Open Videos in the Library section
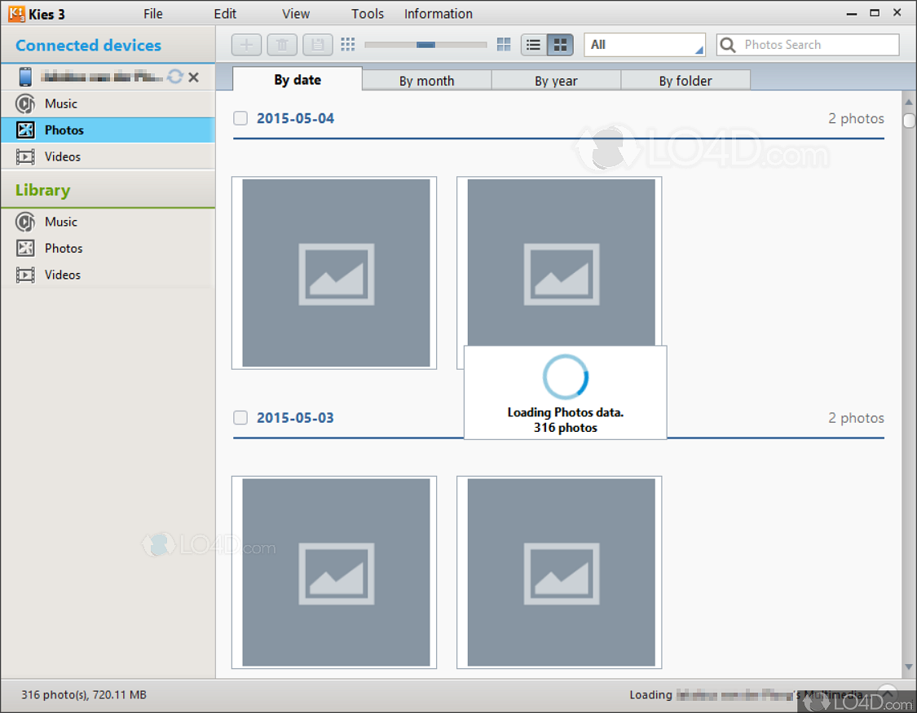917x713 pixels. 108,275
